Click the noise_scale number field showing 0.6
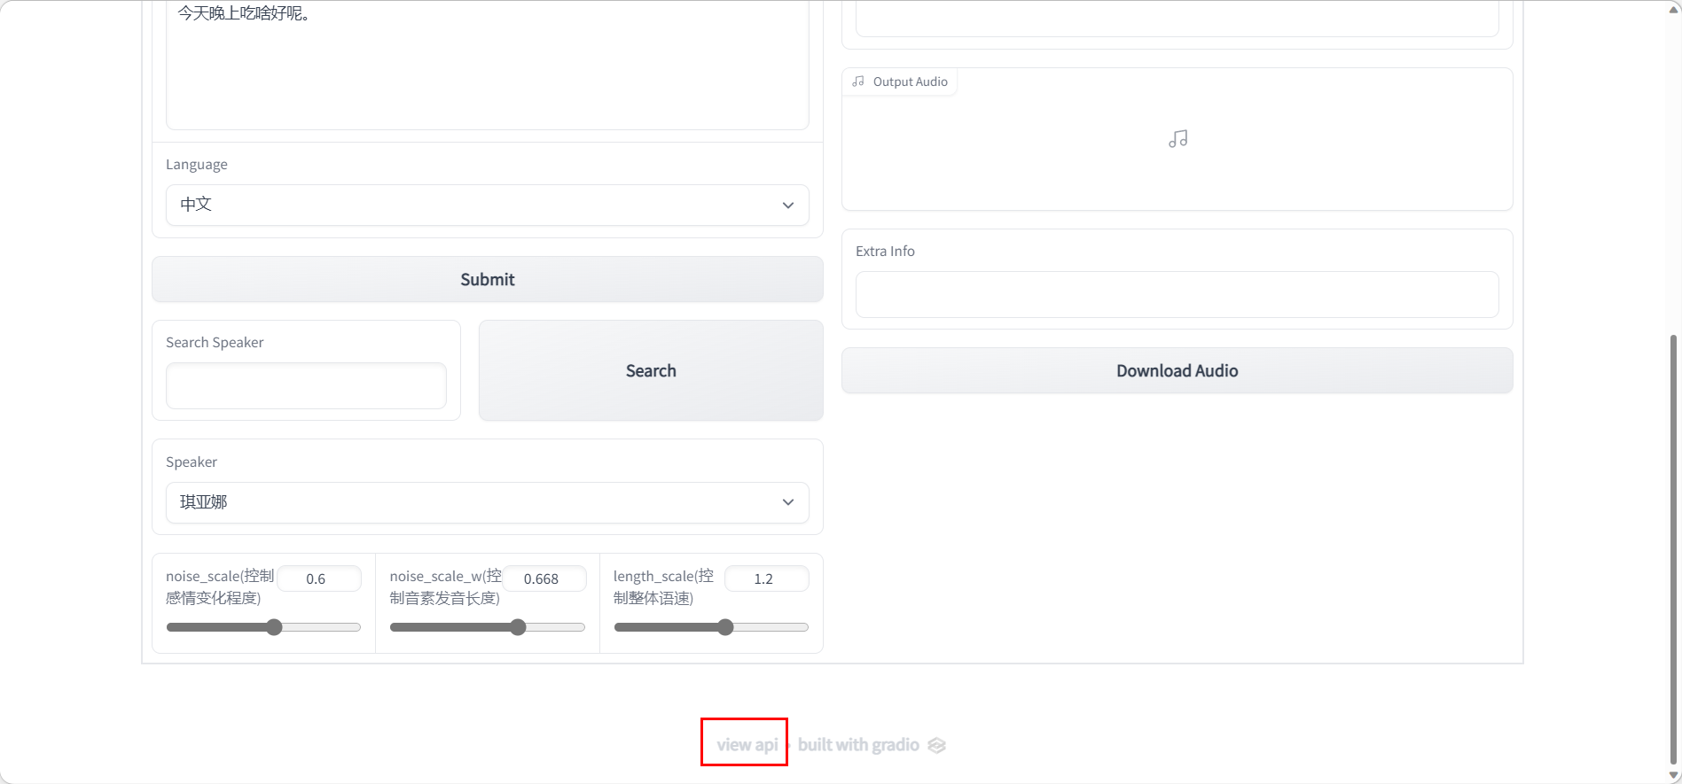Screen dimensions: 1682x784 click(319, 578)
